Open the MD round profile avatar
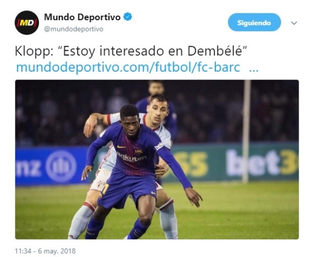This screenshot has height=257, width=312. pyautogui.click(x=27, y=23)
